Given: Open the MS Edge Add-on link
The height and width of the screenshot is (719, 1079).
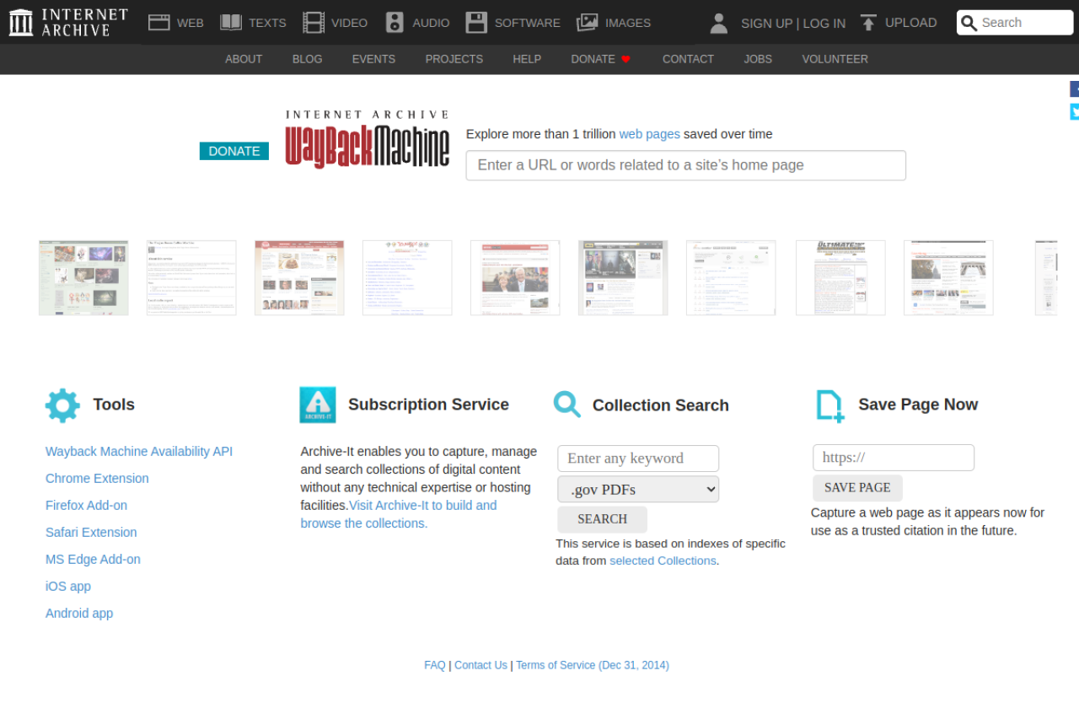Looking at the screenshot, I should (x=93, y=560).
